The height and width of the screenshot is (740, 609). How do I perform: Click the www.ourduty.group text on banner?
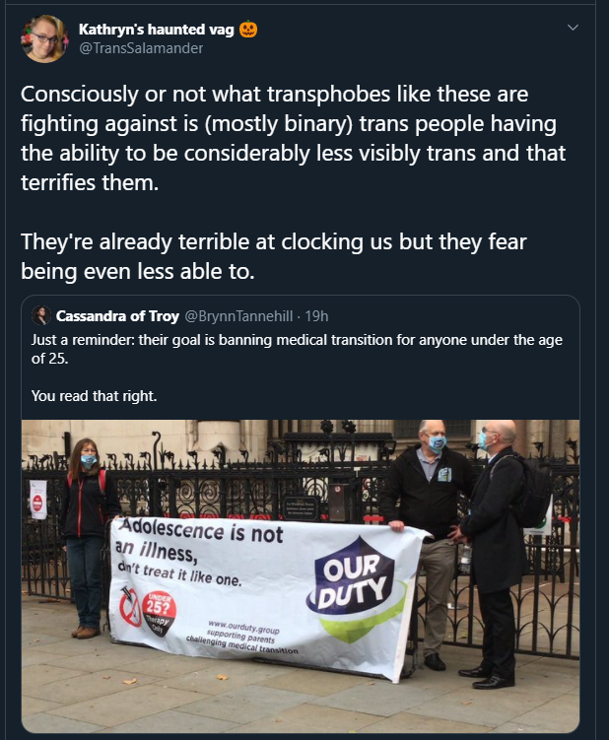(243, 628)
